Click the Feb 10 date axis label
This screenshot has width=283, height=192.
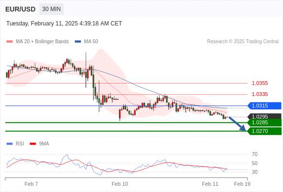pos(120,184)
